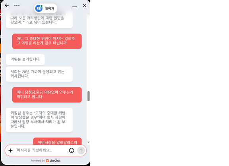Click the reply starting with 회원님 경우는

point(39,120)
